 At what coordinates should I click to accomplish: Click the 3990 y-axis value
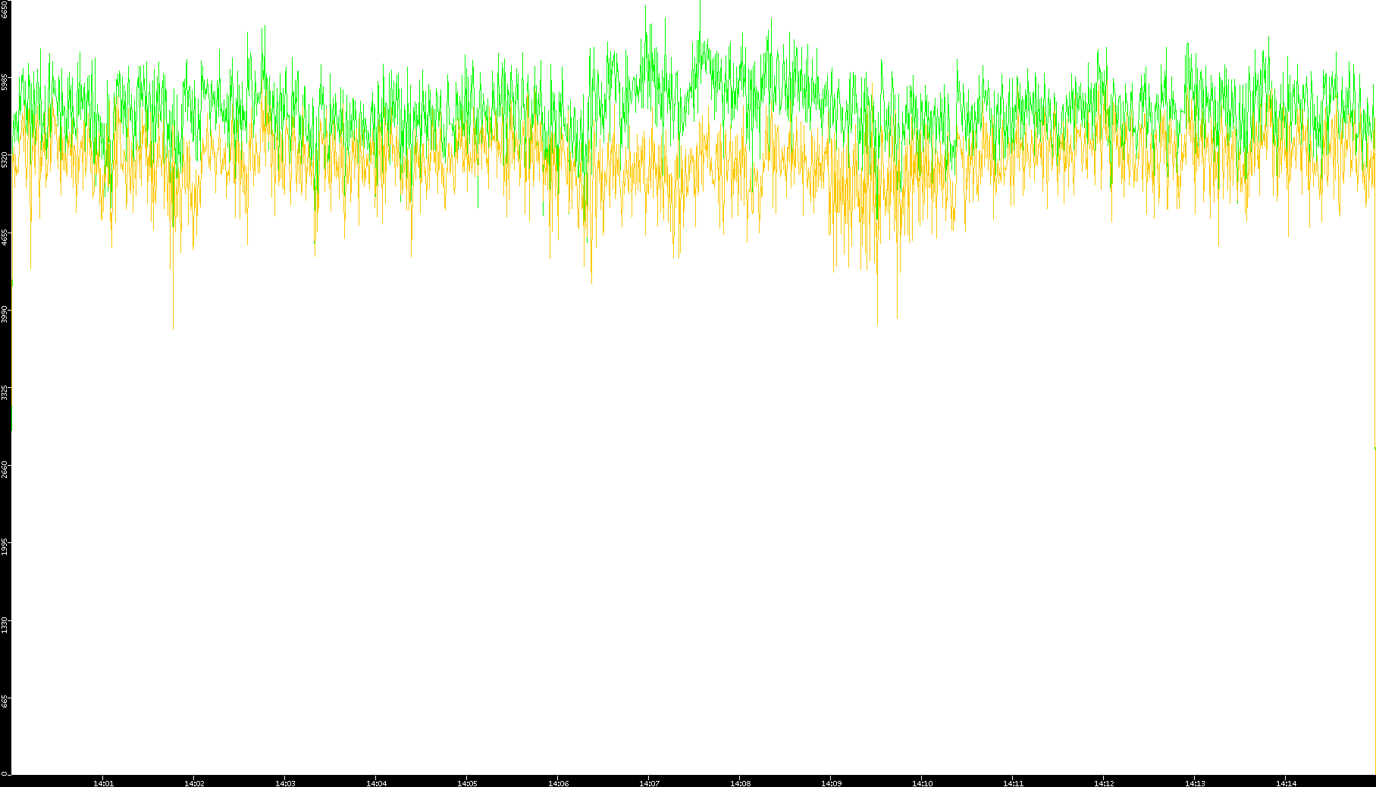point(5,314)
